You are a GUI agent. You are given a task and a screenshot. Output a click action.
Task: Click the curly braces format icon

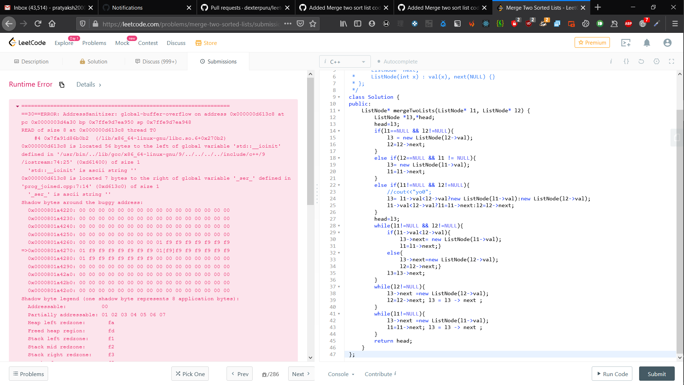(x=626, y=61)
